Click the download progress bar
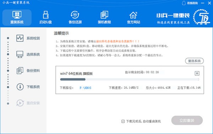213x134 pixels. coord(130,79)
